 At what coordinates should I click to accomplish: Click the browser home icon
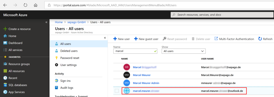point(36,5)
